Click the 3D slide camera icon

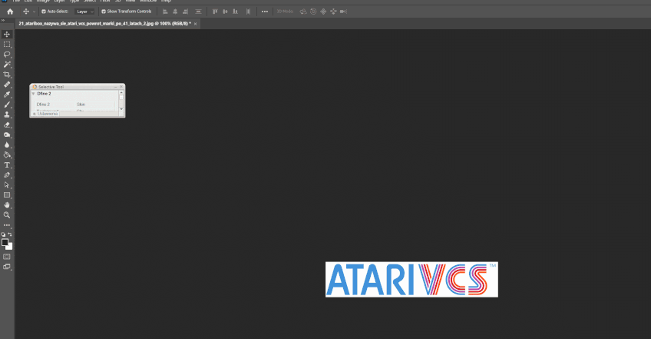tap(333, 12)
